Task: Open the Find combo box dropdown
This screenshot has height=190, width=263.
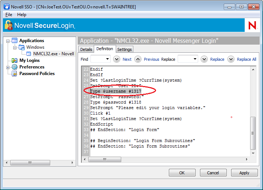Action: click(107, 59)
